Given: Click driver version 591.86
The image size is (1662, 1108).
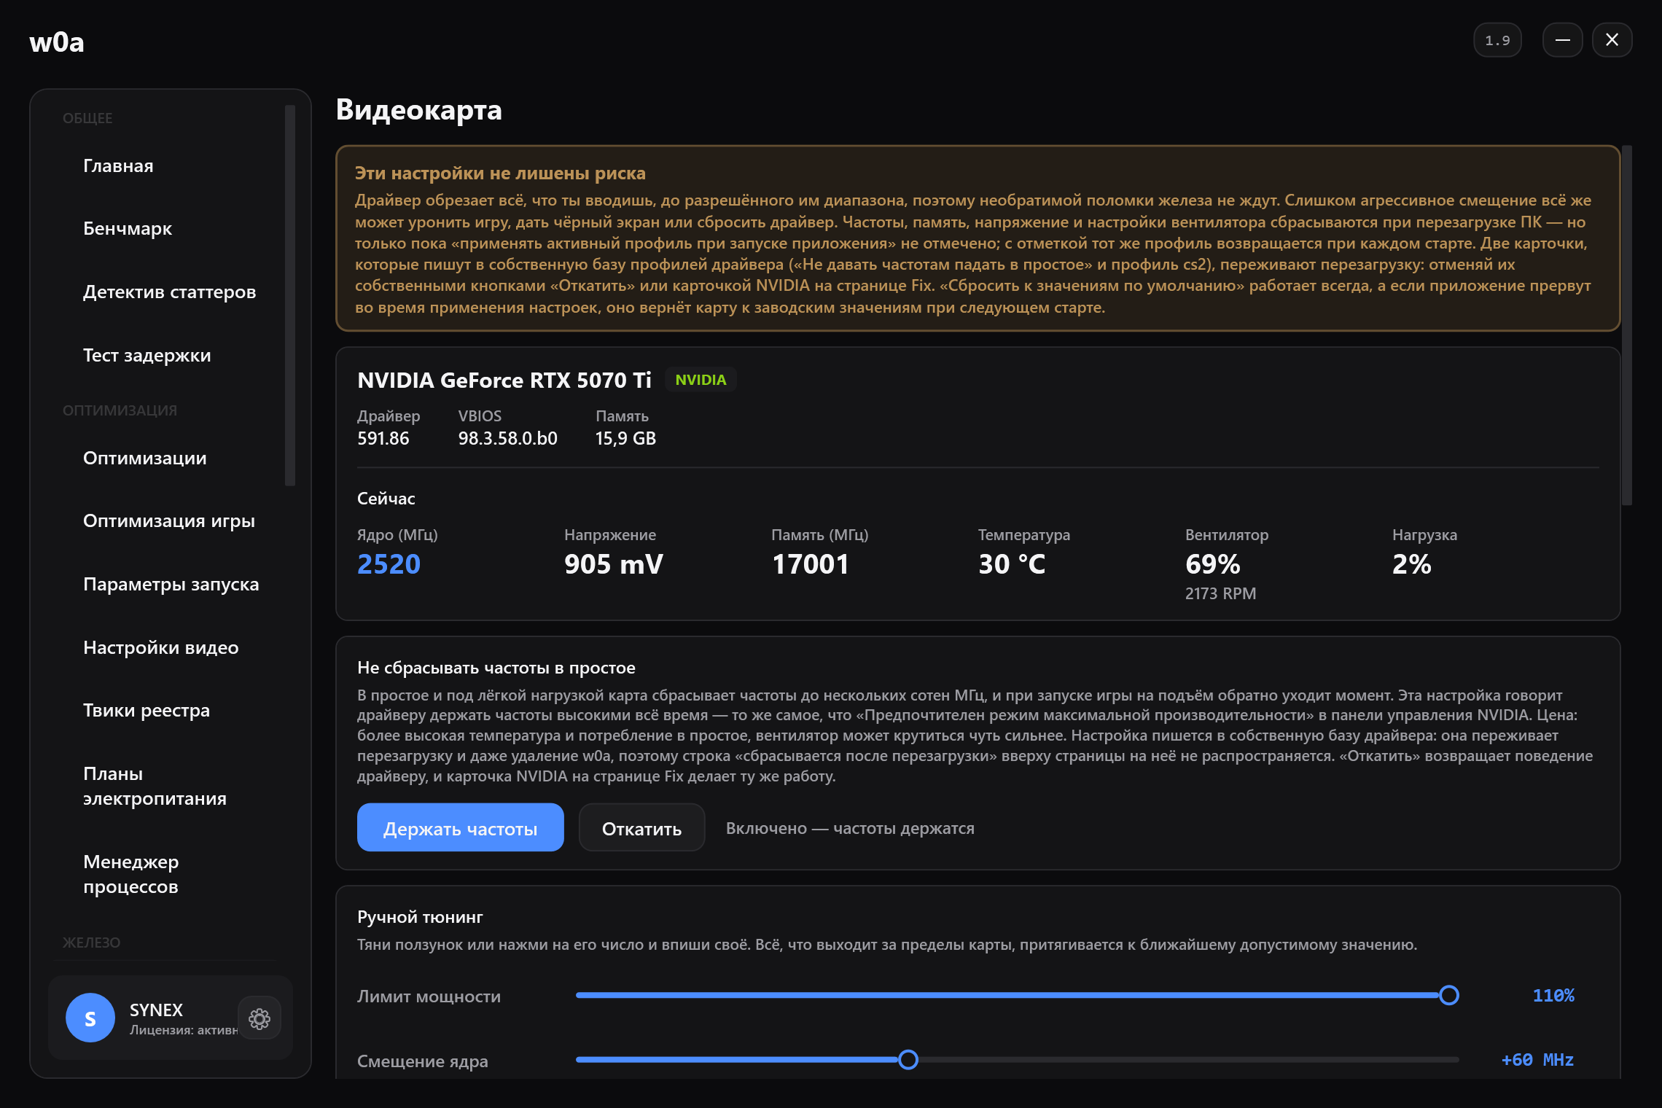Looking at the screenshot, I should point(383,438).
